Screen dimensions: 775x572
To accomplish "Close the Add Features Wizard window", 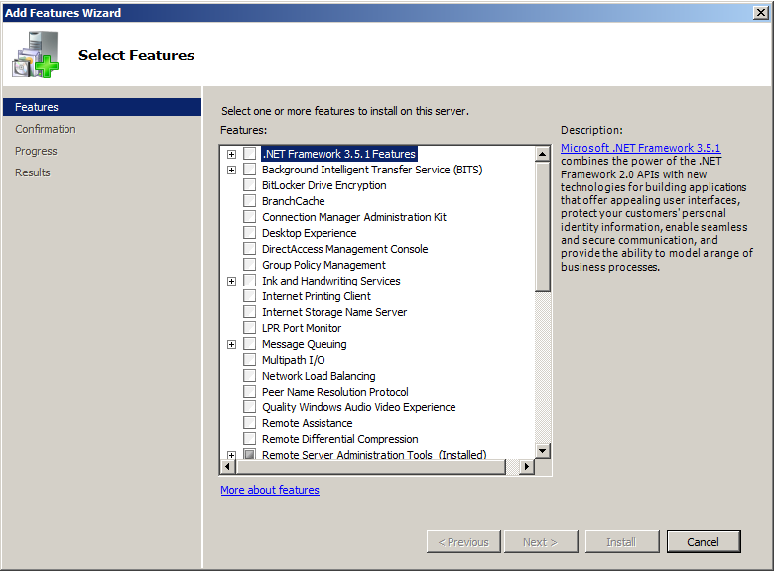I will pos(761,12).
